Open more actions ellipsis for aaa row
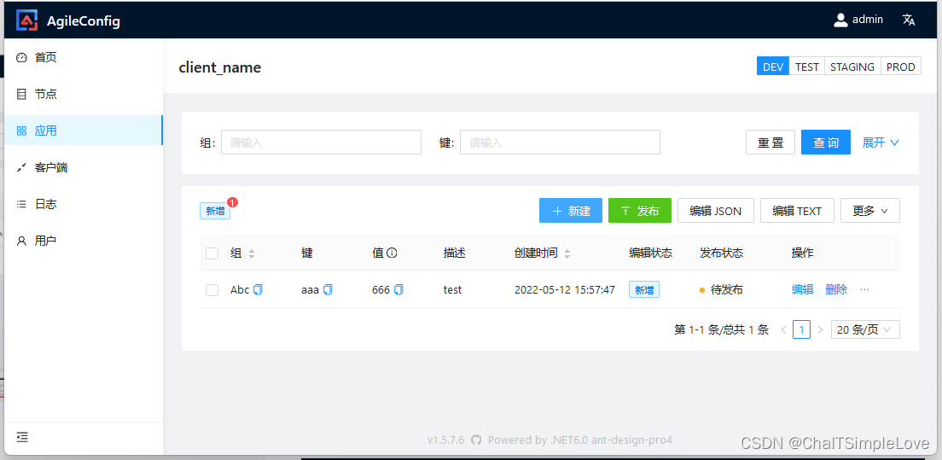This screenshot has width=942, height=460. [864, 289]
